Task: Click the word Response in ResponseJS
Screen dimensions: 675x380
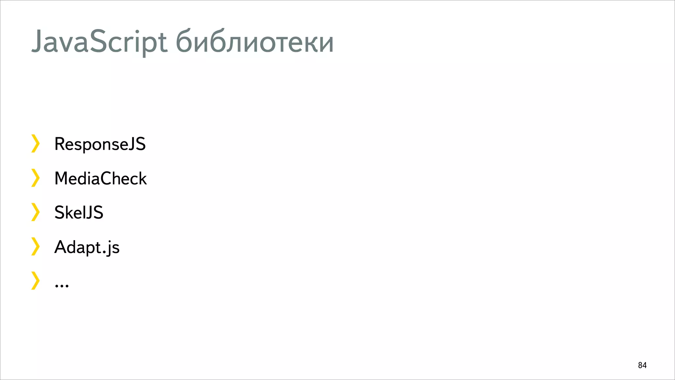Action: (91, 144)
